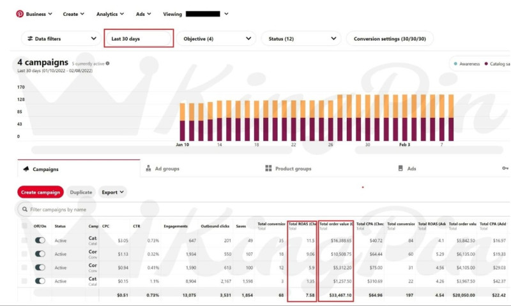Click the Awareness legend color dot
Viewport: 511px width, 306px height.
pos(454,64)
